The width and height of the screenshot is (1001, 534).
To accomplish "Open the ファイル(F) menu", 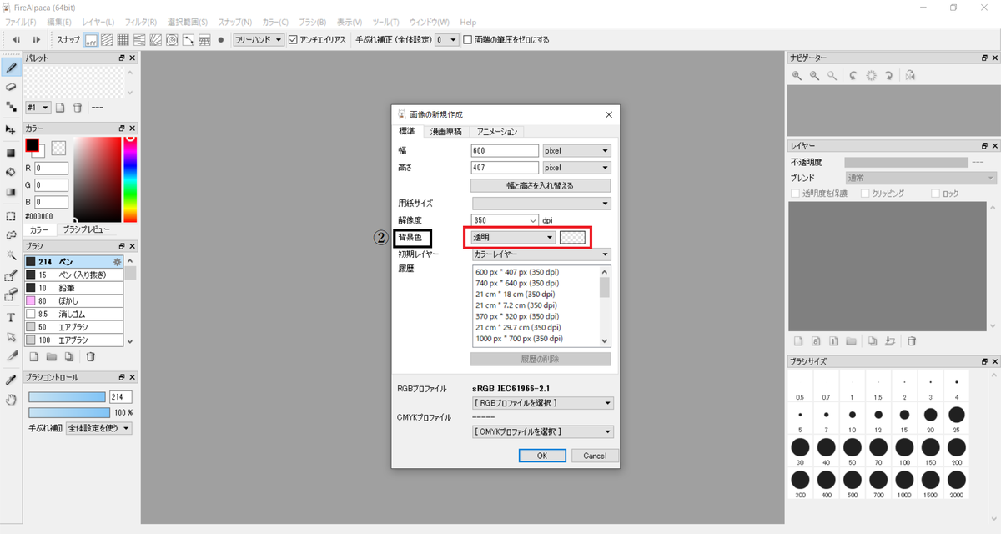I will pos(21,22).
